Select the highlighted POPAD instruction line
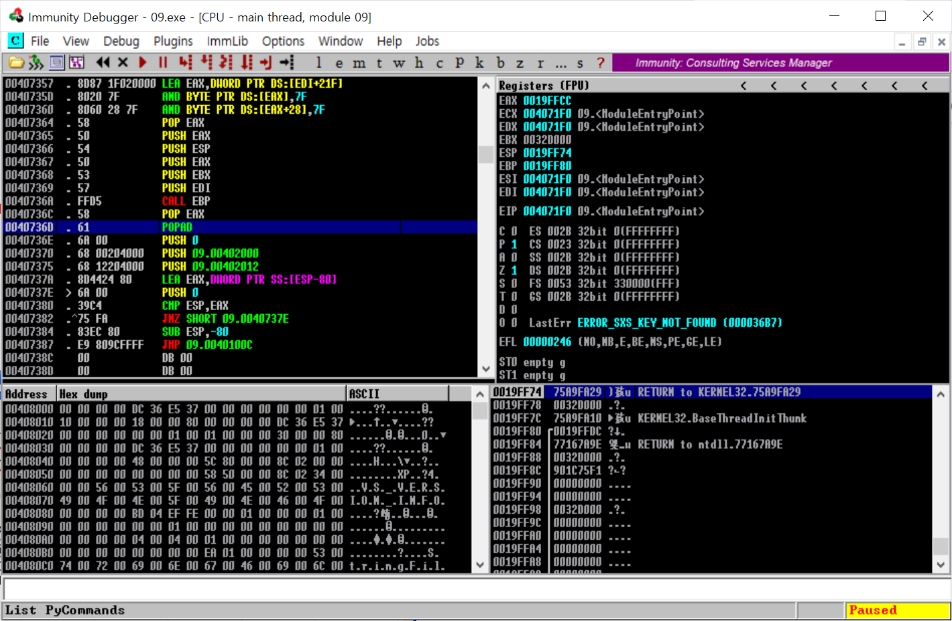 tap(201, 226)
